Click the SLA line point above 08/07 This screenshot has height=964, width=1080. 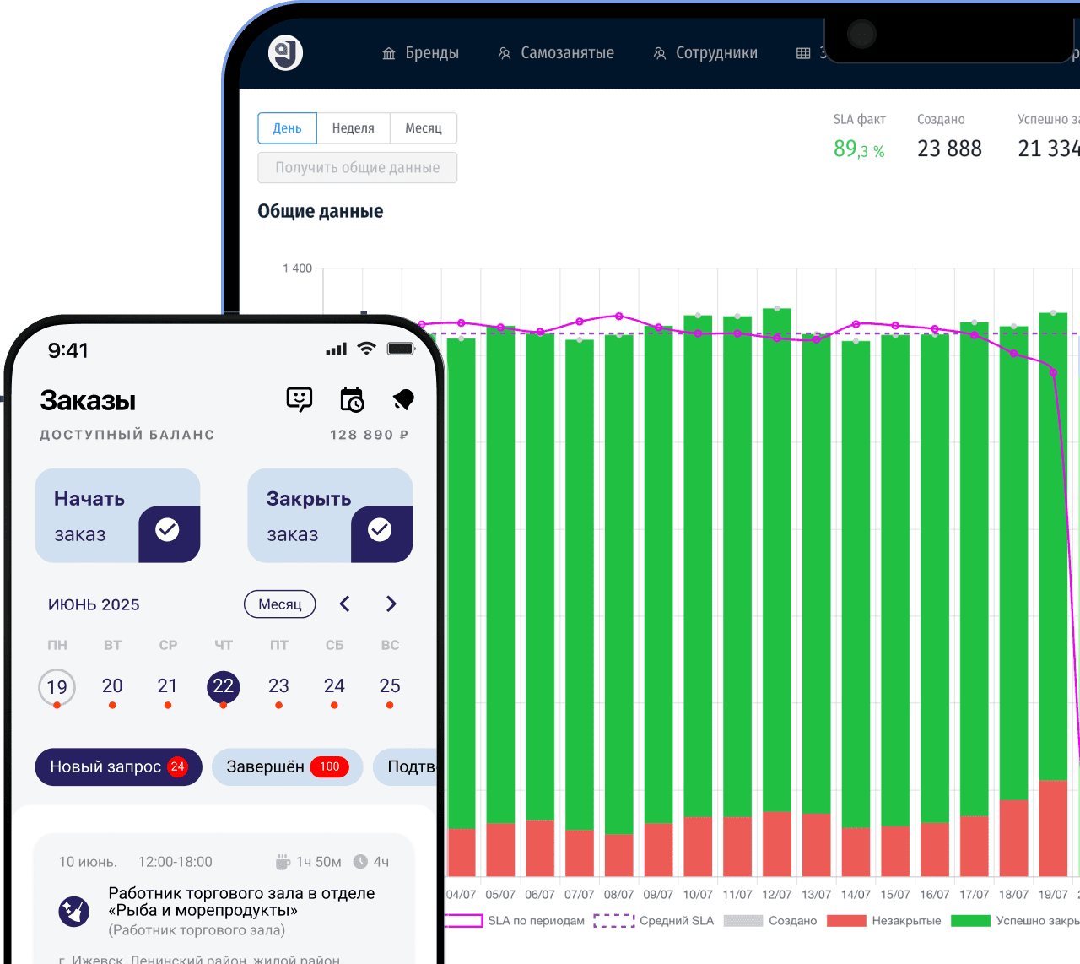[x=619, y=317]
